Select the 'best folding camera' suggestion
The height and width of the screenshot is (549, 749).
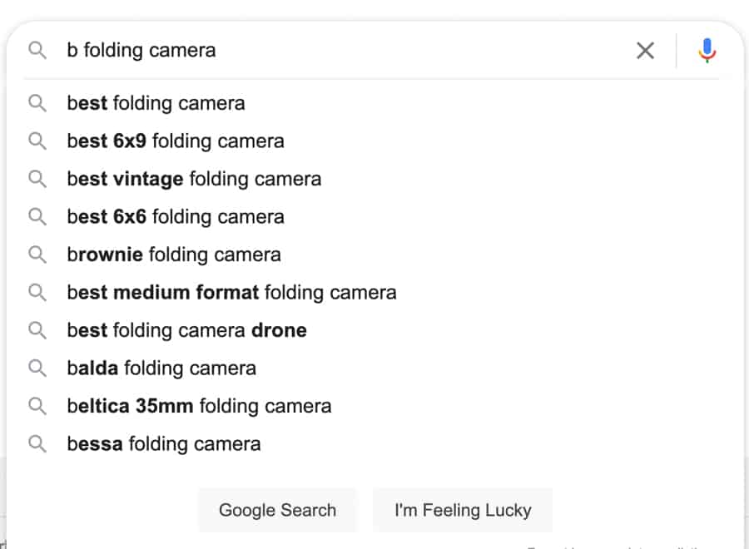pyautogui.click(x=156, y=103)
